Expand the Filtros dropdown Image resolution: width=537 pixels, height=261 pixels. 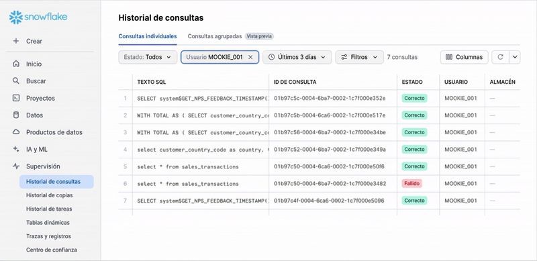click(359, 57)
